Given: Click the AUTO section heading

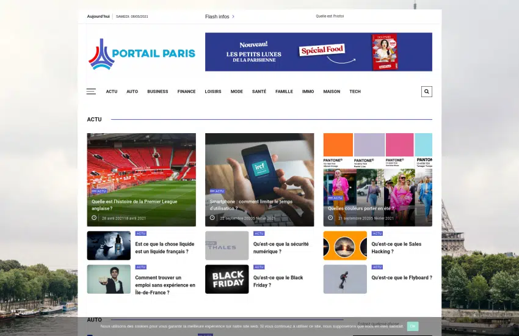Looking at the screenshot, I should tap(94, 320).
